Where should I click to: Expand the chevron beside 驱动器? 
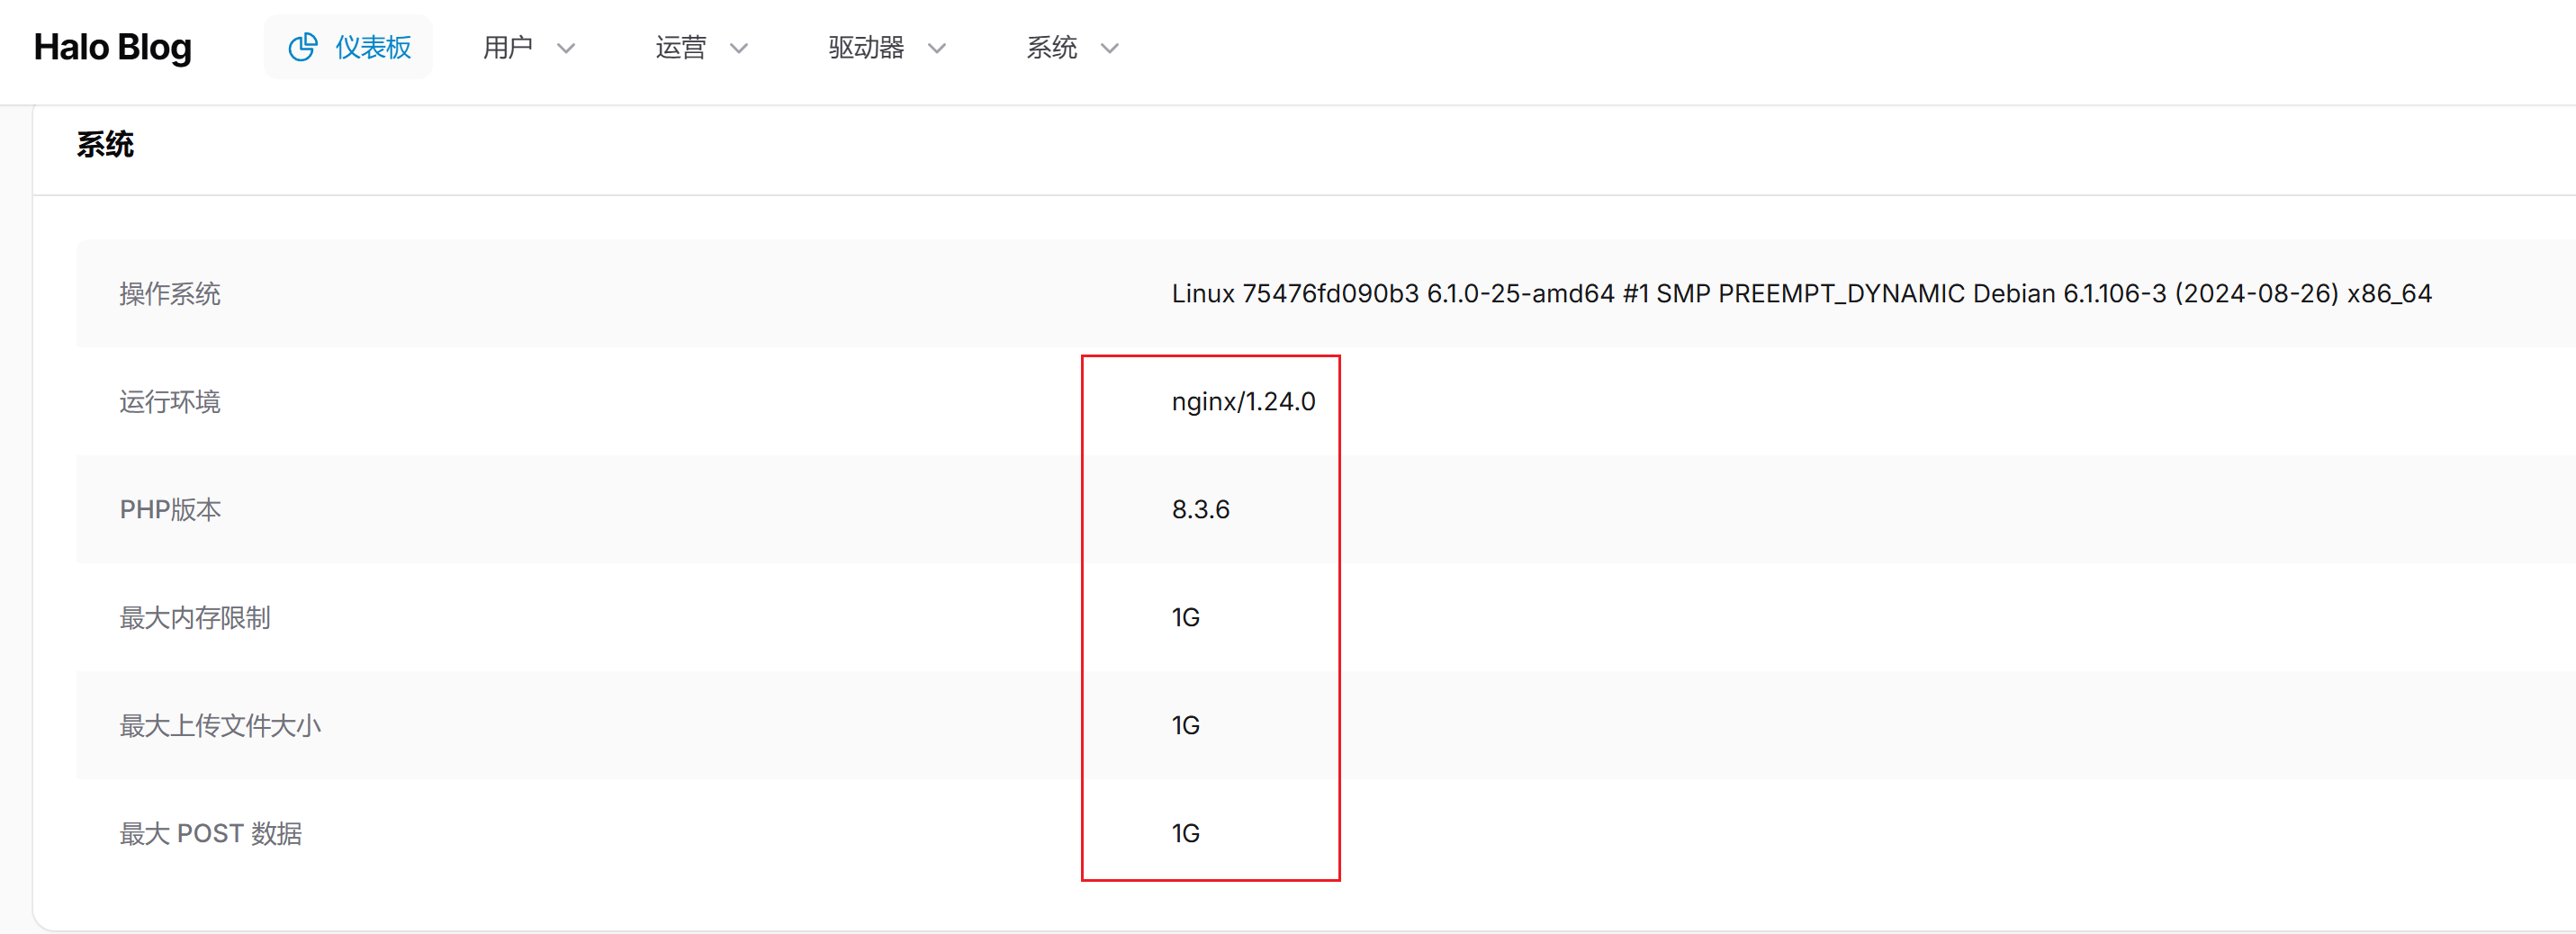click(x=937, y=48)
